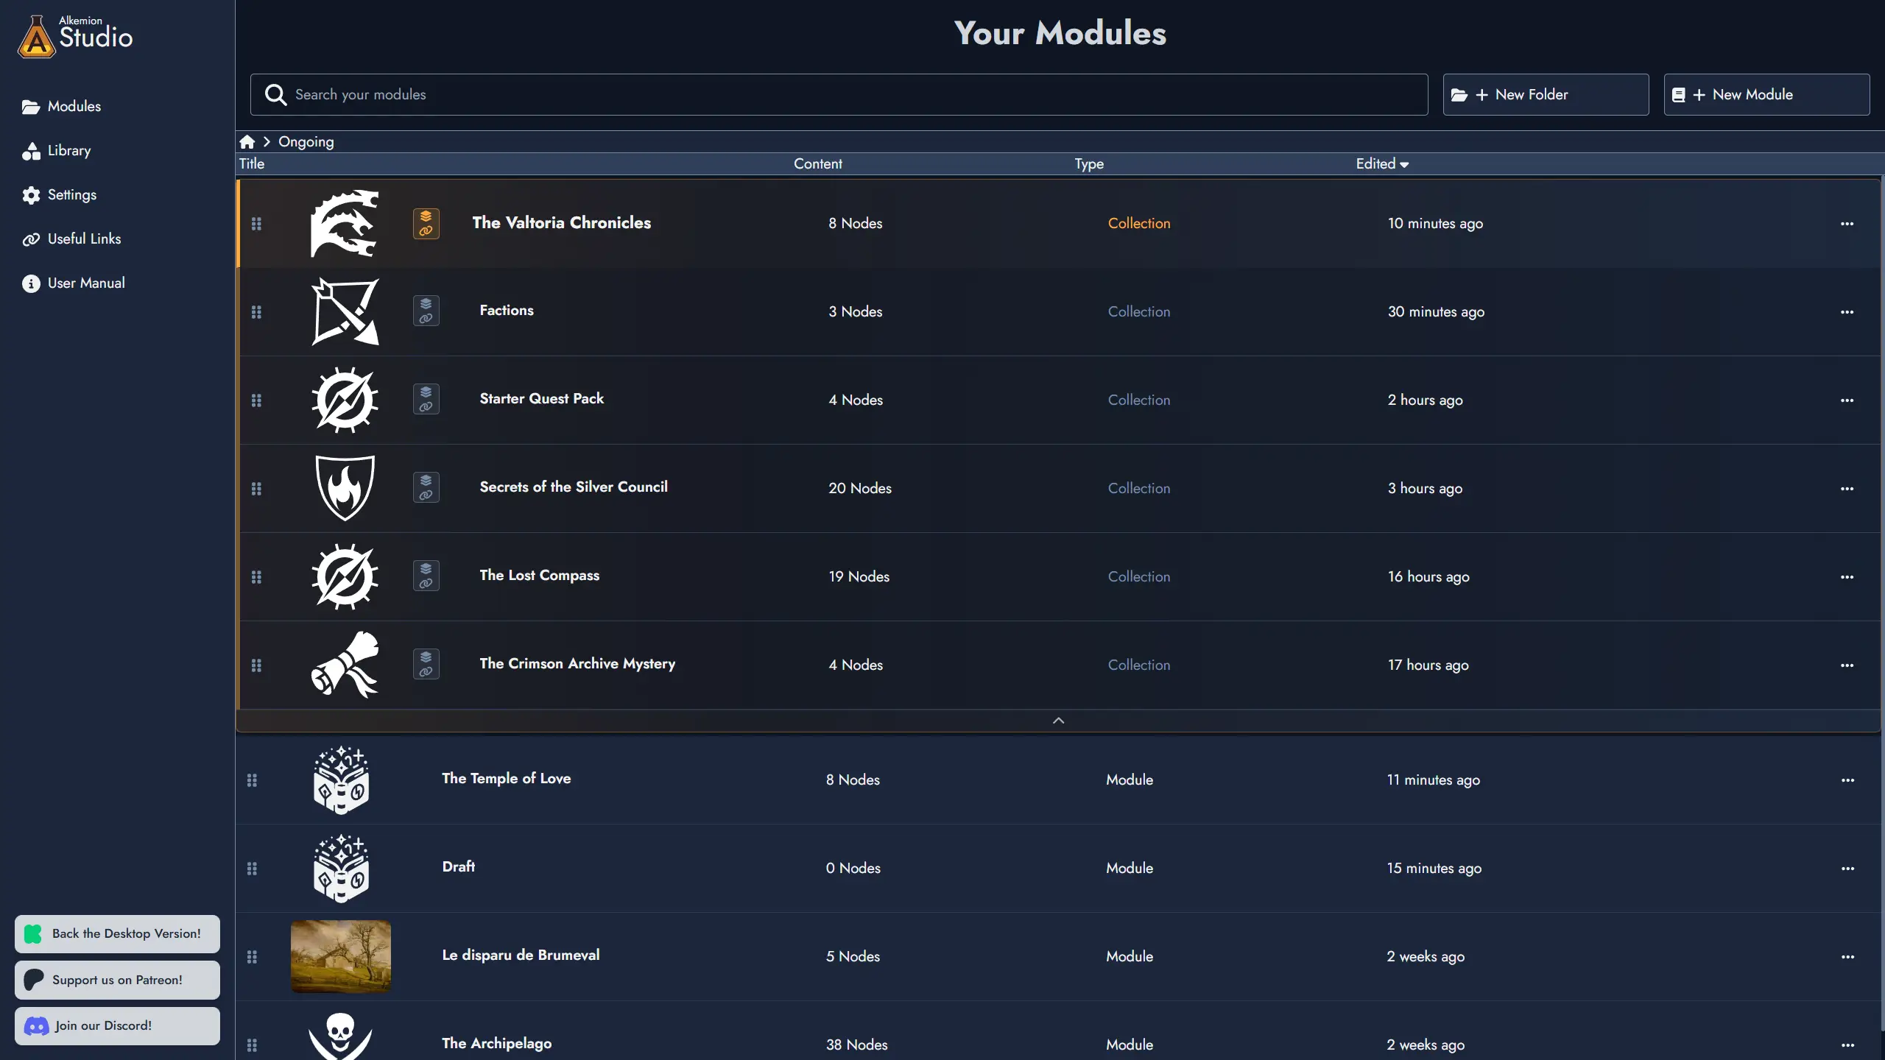Click the linked-collection badge next to Factions
The height and width of the screenshot is (1060, 1885).
pos(426,311)
